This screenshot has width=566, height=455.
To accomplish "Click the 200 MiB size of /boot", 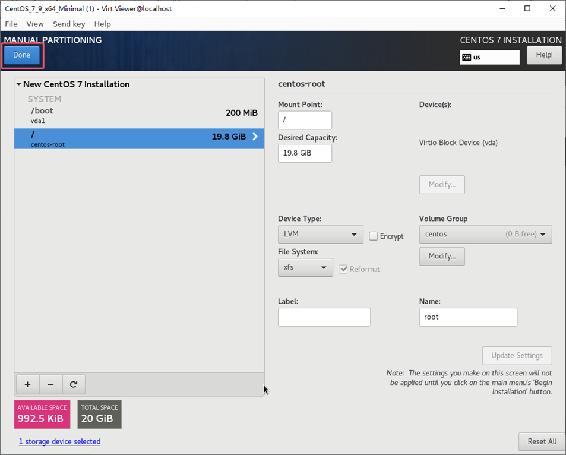I will tap(242, 113).
